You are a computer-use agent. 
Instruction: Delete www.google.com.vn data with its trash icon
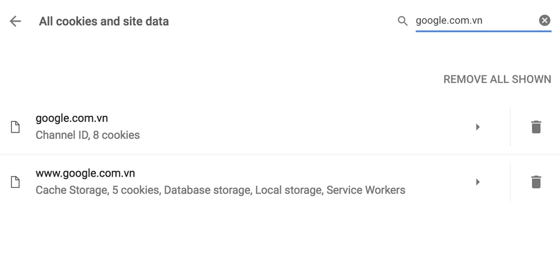[536, 182]
